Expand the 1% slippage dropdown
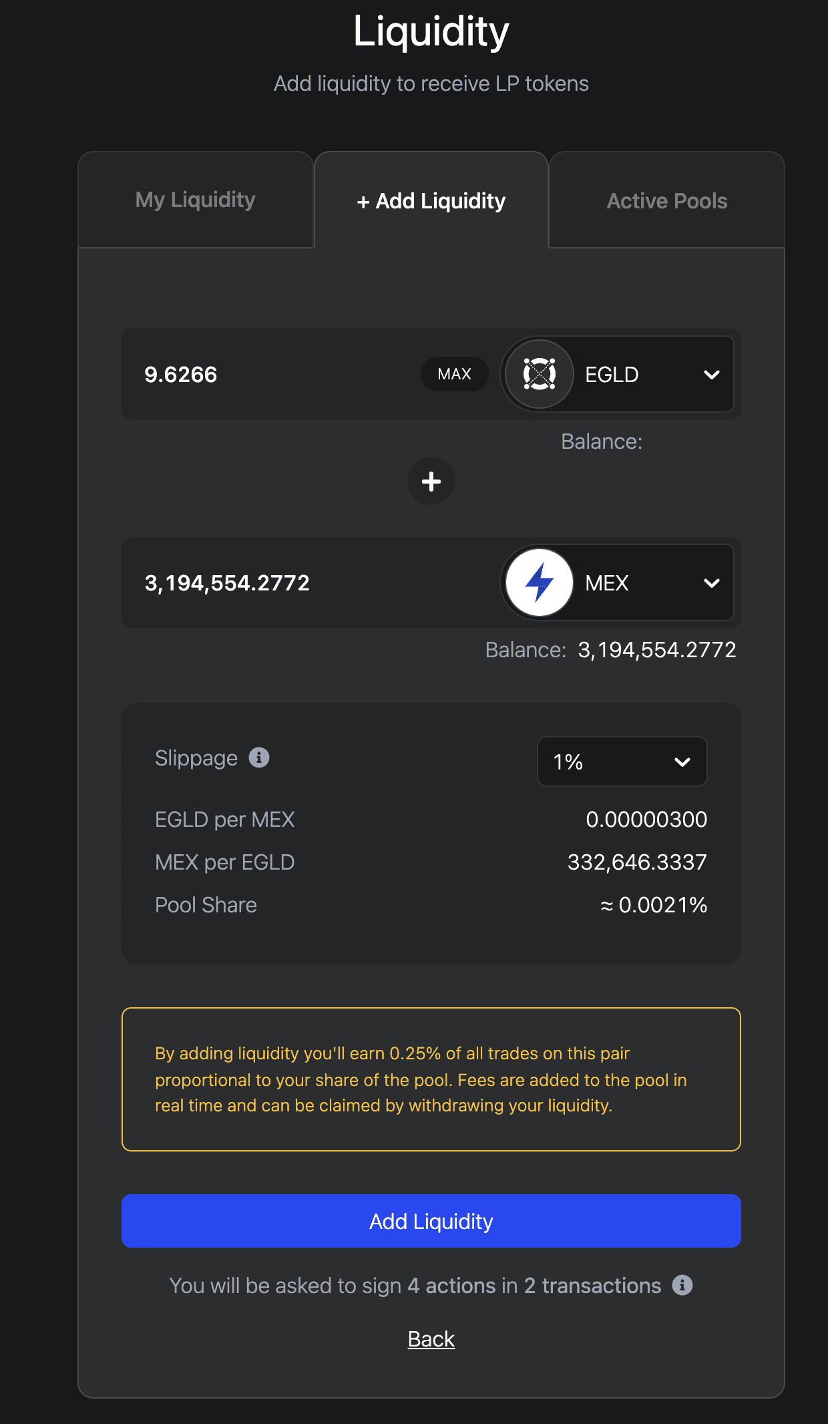Image resolution: width=828 pixels, height=1424 pixels. [622, 761]
